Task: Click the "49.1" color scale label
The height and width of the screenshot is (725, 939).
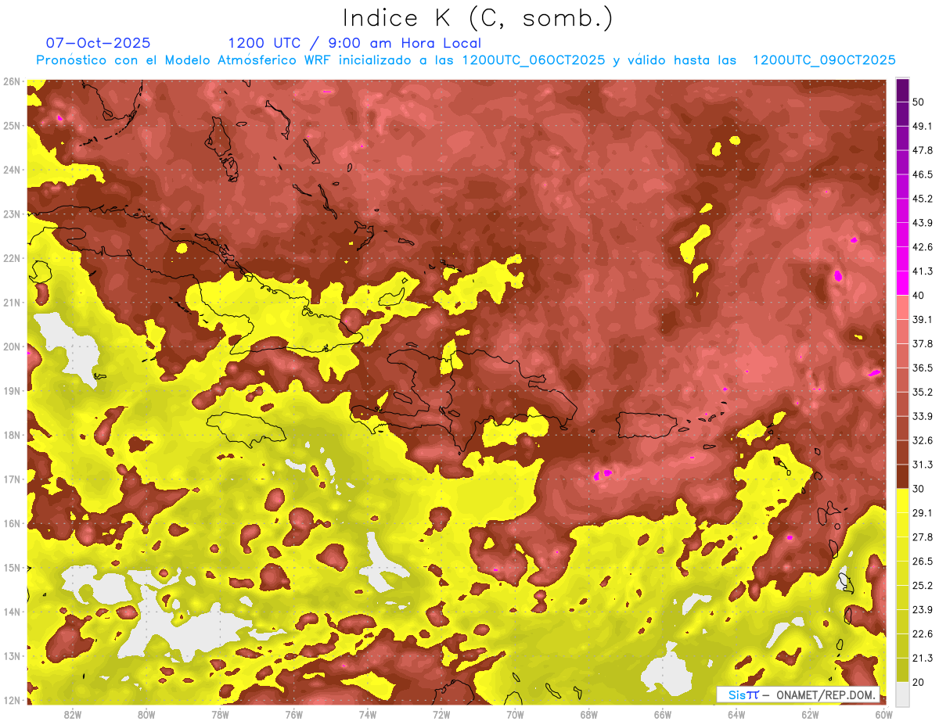Action: pyautogui.click(x=922, y=126)
